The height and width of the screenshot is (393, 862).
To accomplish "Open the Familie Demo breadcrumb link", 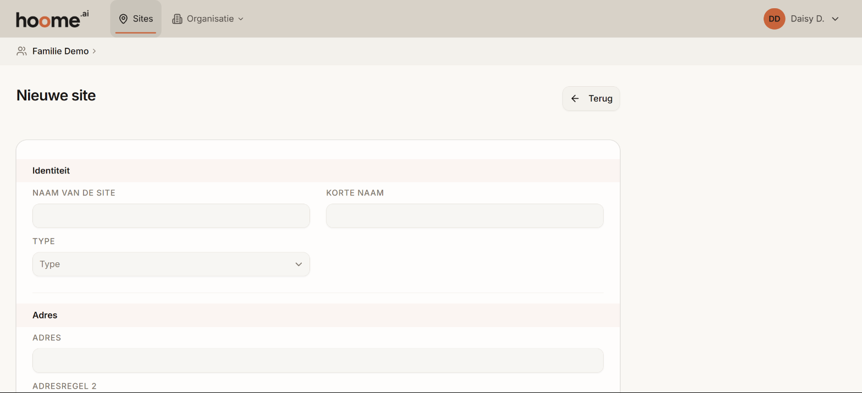I will tap(60, 51).
